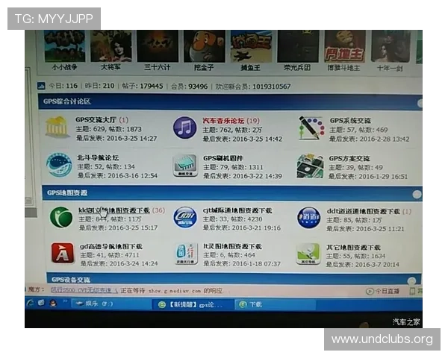Click last post date 2016-3-25 14:27
The width and height of the screenshot is (448, 358).
(131, 139)
